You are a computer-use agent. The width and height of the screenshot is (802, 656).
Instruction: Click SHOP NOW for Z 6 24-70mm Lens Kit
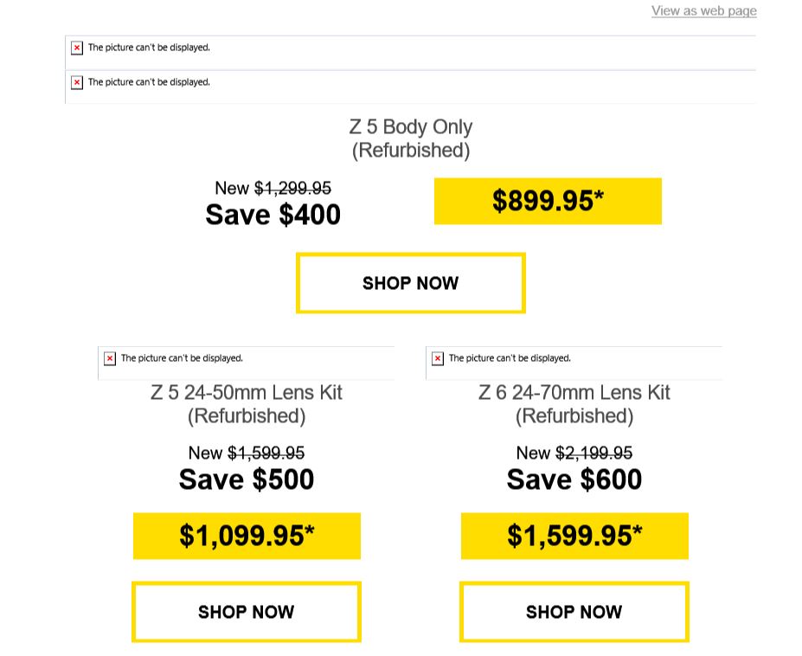pyautogui.click(x=574, y=612)
